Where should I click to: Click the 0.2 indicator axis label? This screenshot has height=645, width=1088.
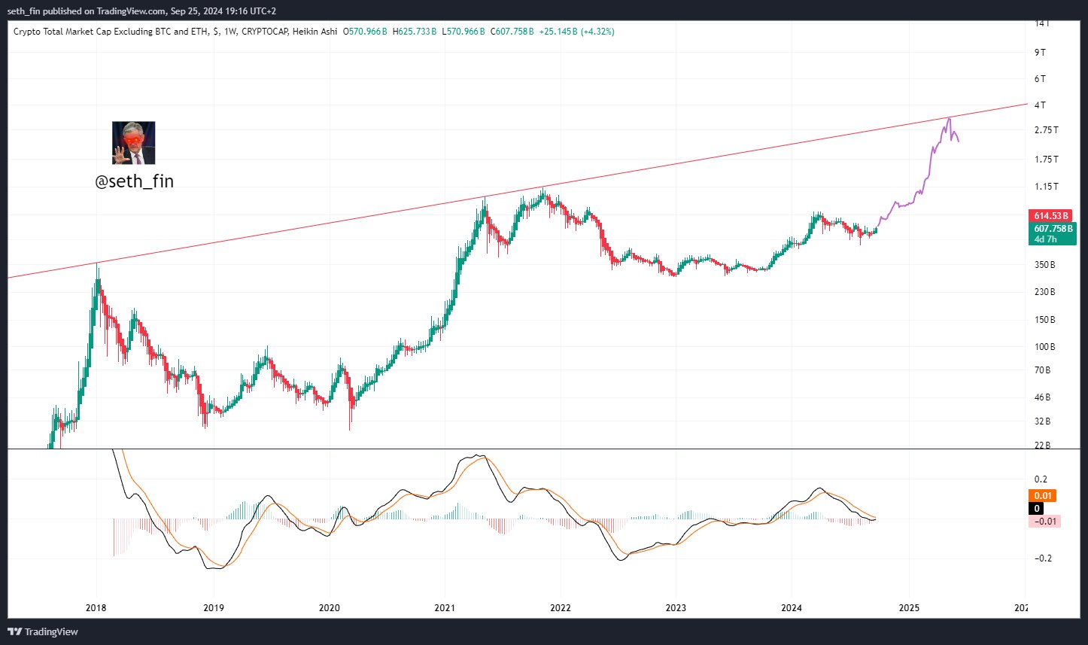[1041, 479]
